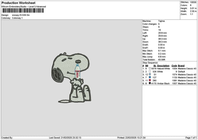Image resolution: width=198 pixels, height=140 pixels.
Task: Click the stitch count '4170' in row 6
Action: (154, 84)
